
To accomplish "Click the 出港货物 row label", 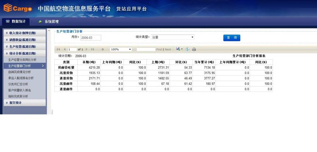I will 66,73.
